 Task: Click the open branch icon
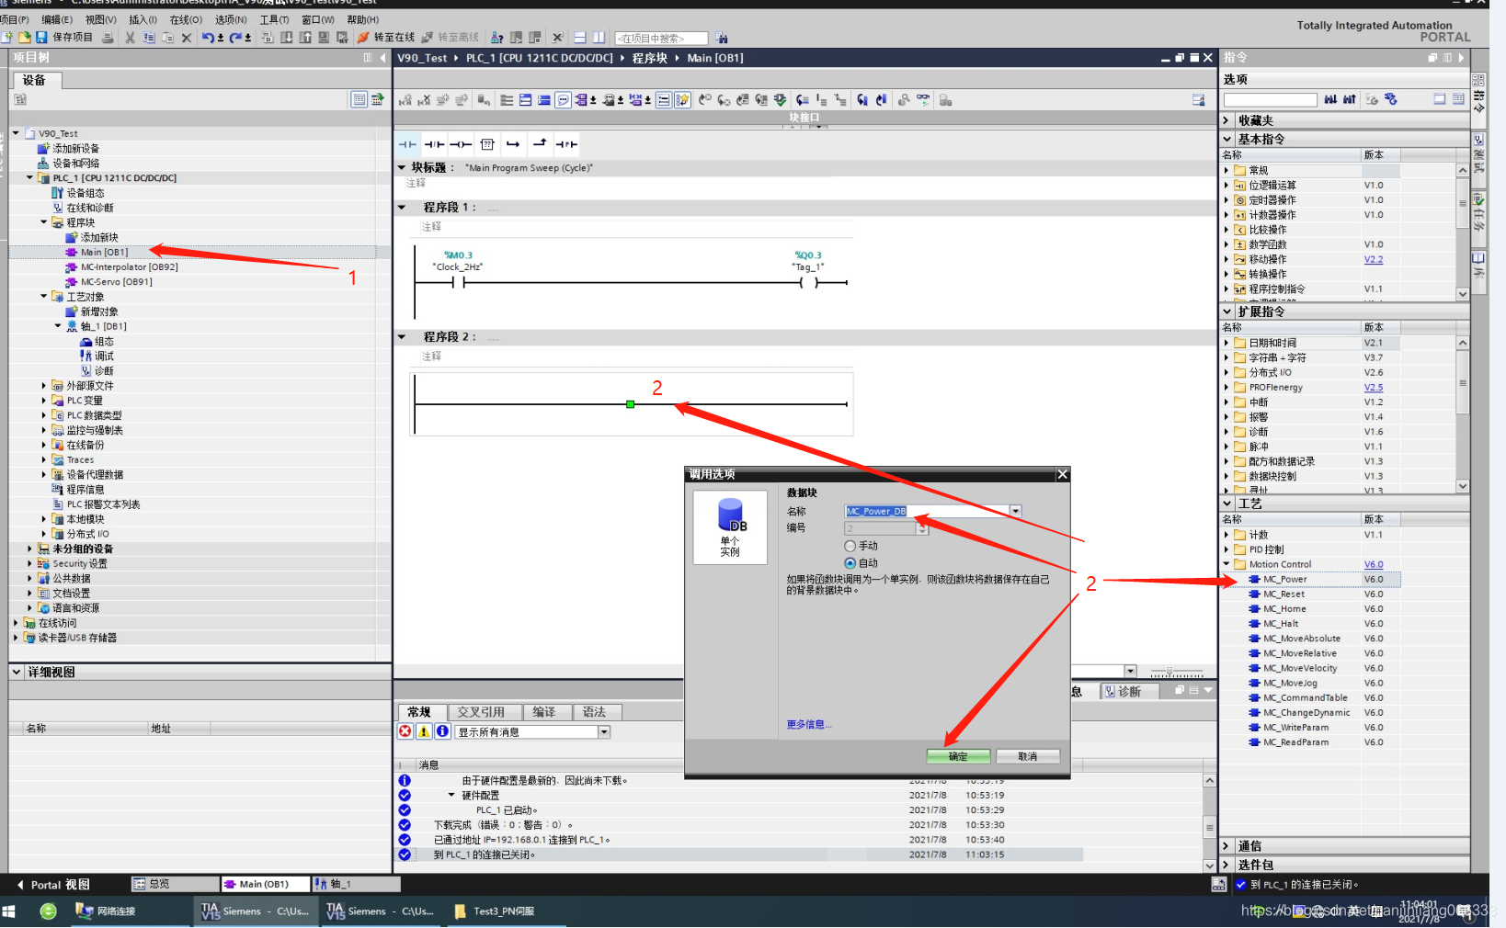click(514, 144)
